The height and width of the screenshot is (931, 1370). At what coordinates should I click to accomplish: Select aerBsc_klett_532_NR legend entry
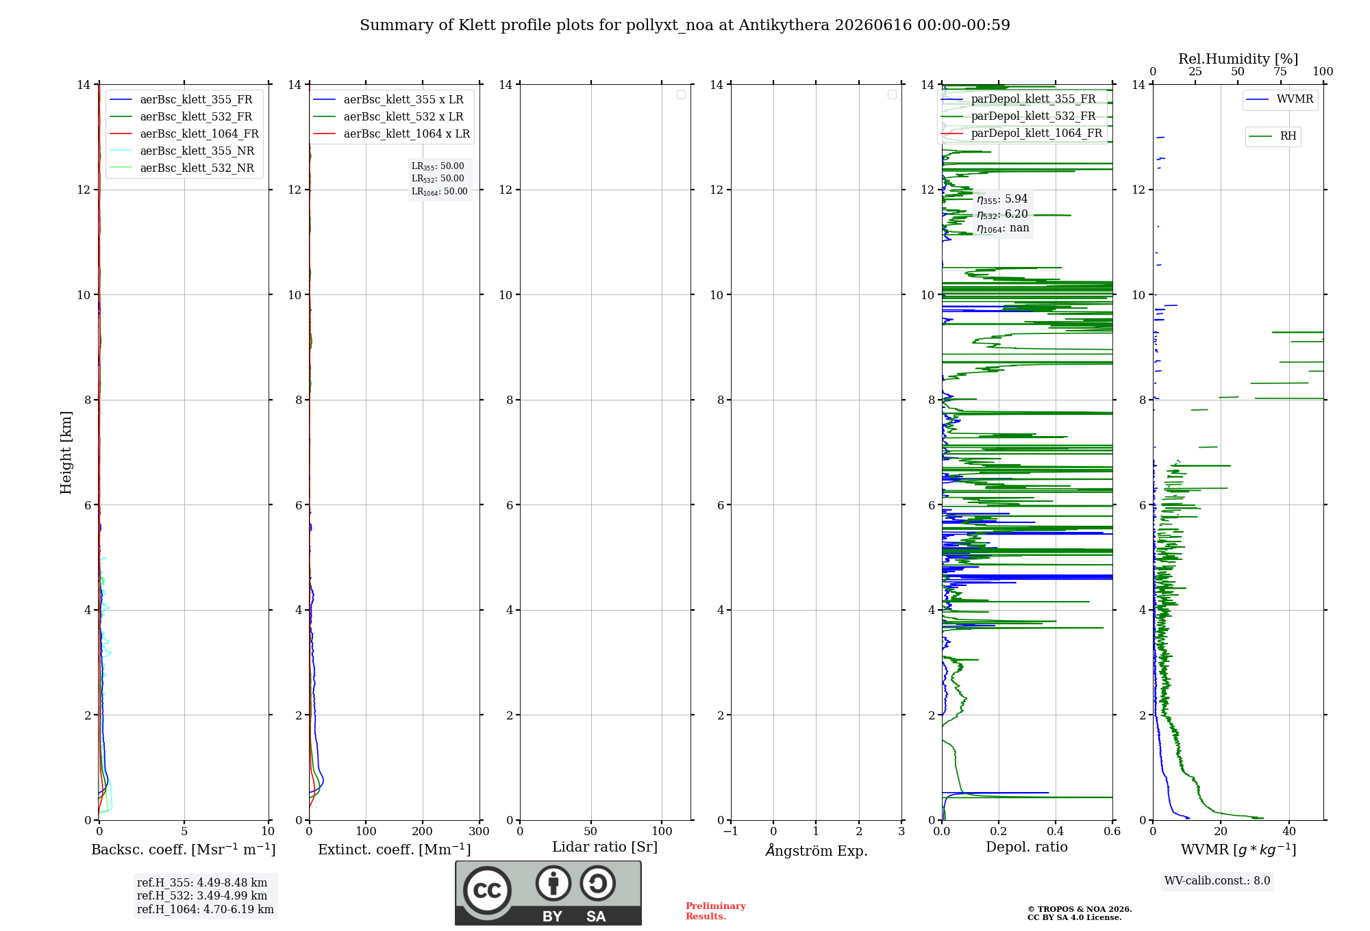[x=184, y=168]
